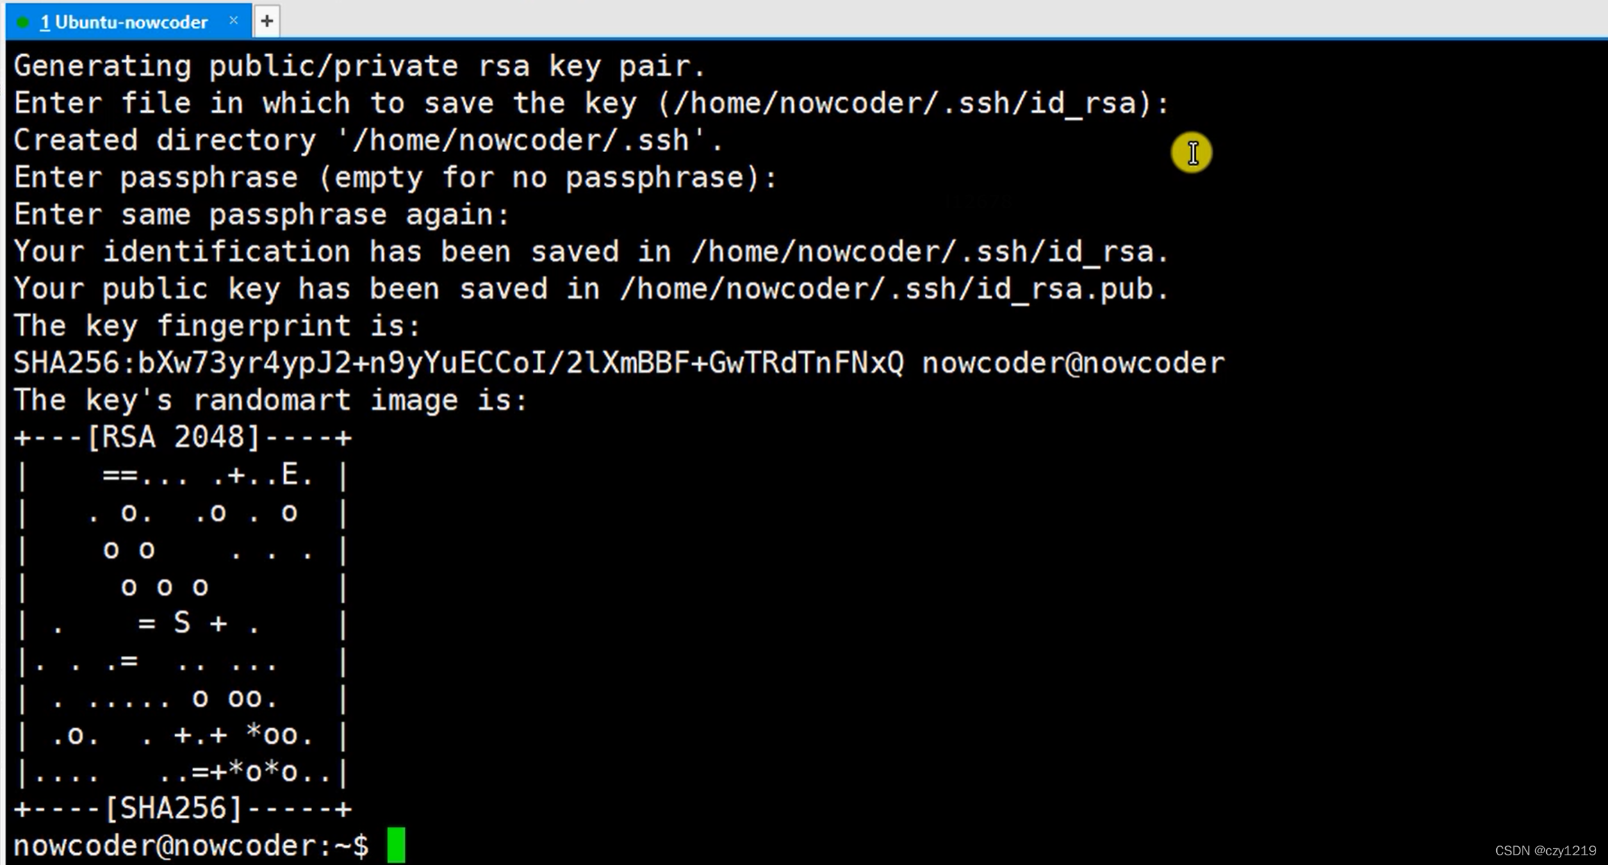Click the CSDN @czy1219 watermark
The image size is (1608, 865).
point(1545,850)
